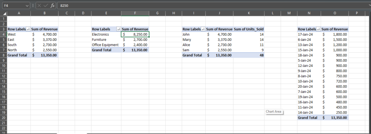Screen dimensions: 371x134
Task: Click the Cancel X icon in formula bar
Action: [x=39, y=5]
